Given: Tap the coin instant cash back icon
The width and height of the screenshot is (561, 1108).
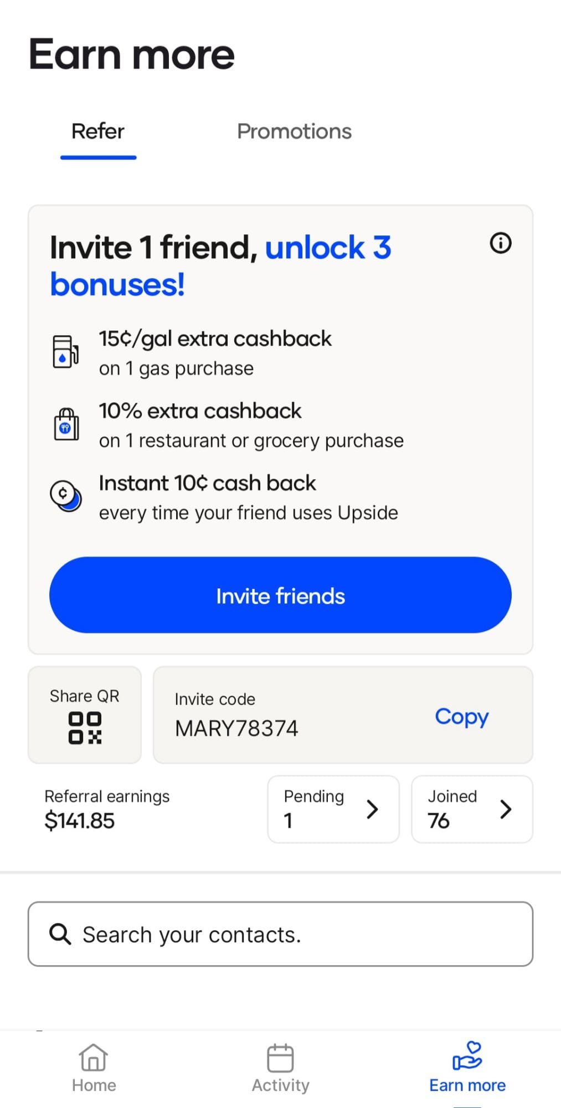Looking at the screenshot, I should pyautogui.click(x=65, y=496).
